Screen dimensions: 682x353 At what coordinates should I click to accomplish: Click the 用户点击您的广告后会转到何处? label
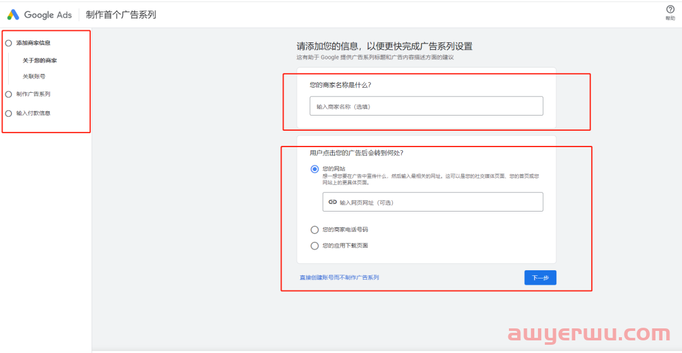(x=357, y=153)
